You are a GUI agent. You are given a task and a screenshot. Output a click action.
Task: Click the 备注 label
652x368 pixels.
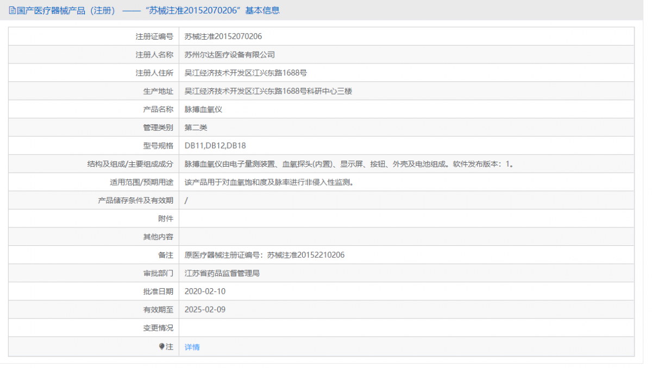click(166, 255)
